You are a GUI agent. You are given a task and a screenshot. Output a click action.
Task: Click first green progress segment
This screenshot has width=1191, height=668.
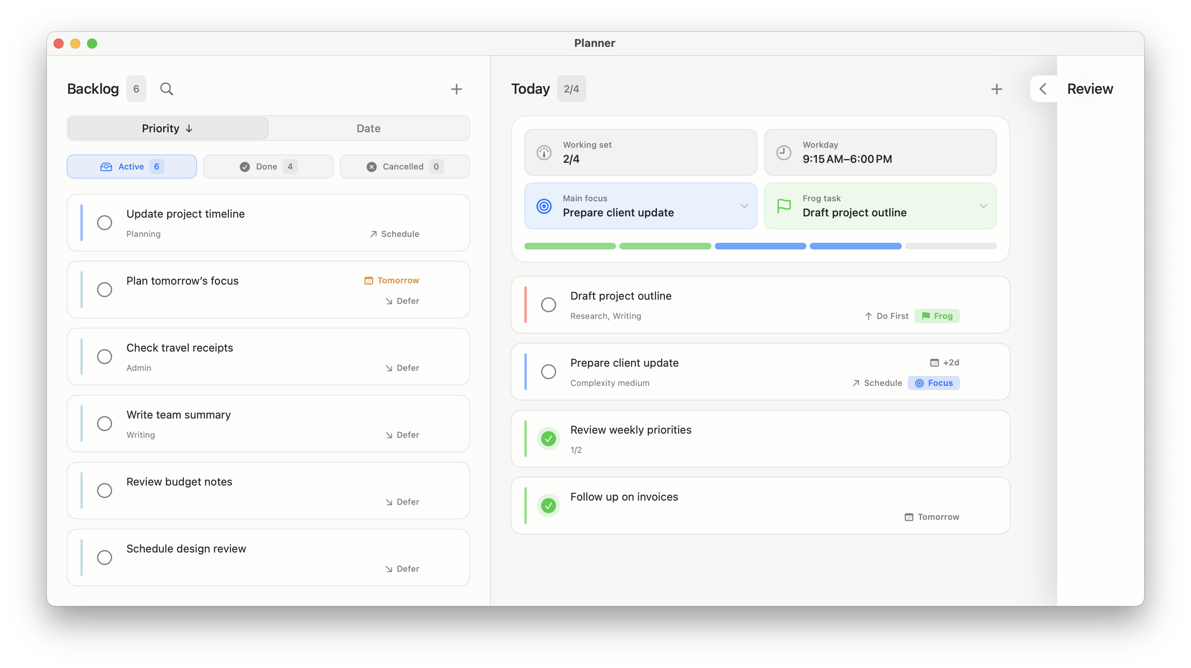point(570,246)
